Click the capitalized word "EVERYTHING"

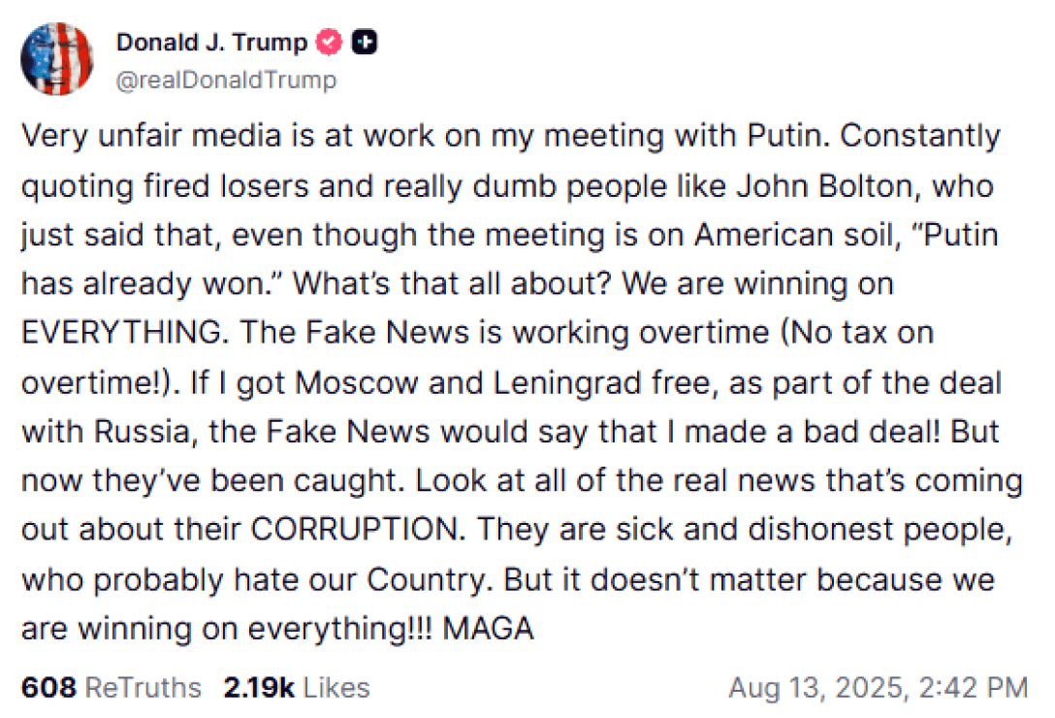tap(121, 333)
